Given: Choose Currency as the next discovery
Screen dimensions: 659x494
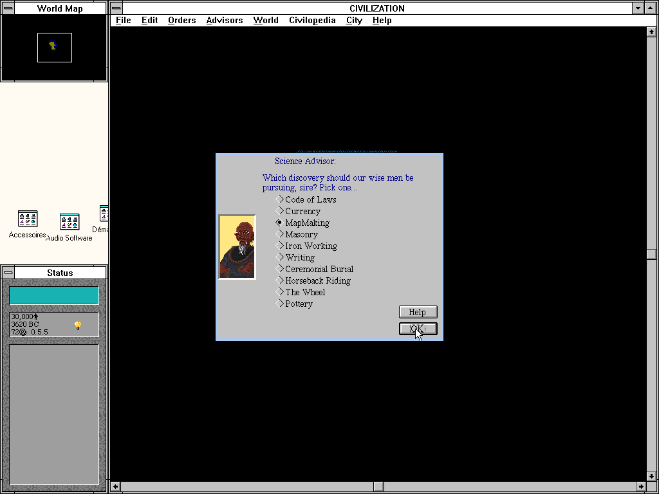Looking at the screenshot, I should tap(298, 211).
